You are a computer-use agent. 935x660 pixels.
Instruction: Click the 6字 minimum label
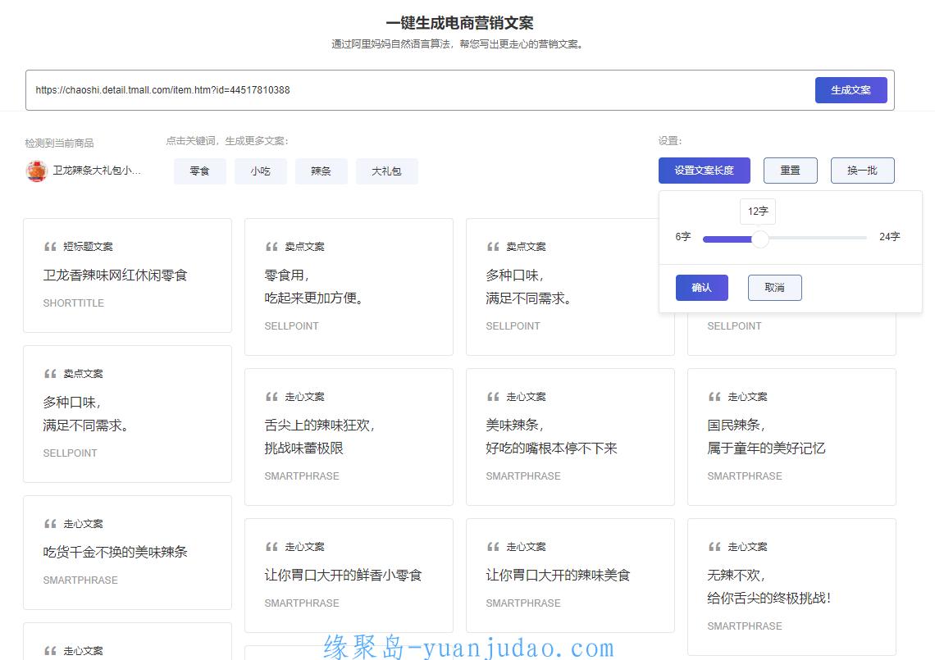(682, 237)
